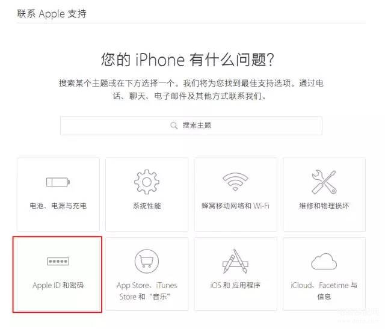The width and height of the screenshot is (385, 329).
Task: Click the battery icon in the first tile
Action: click(x=58, y=182)
